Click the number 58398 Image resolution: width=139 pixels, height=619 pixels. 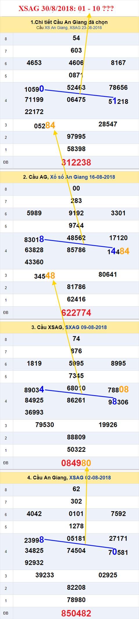(76, 149)
